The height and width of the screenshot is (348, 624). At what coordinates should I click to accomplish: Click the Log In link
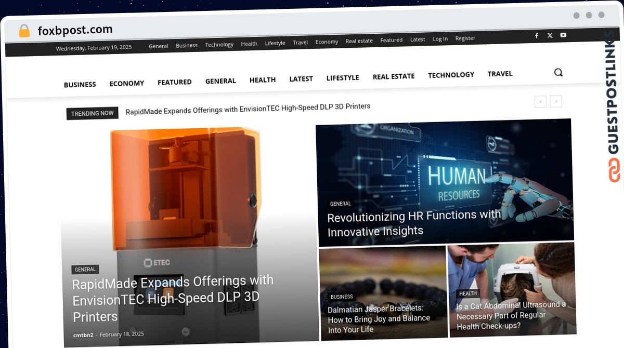tap(440, 38)
